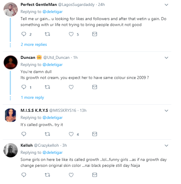Screen dimensions: 181x184
Task: Reply to M.I.S.S K.R.Y.S's tweet
Action: click(x=24, y=134)
